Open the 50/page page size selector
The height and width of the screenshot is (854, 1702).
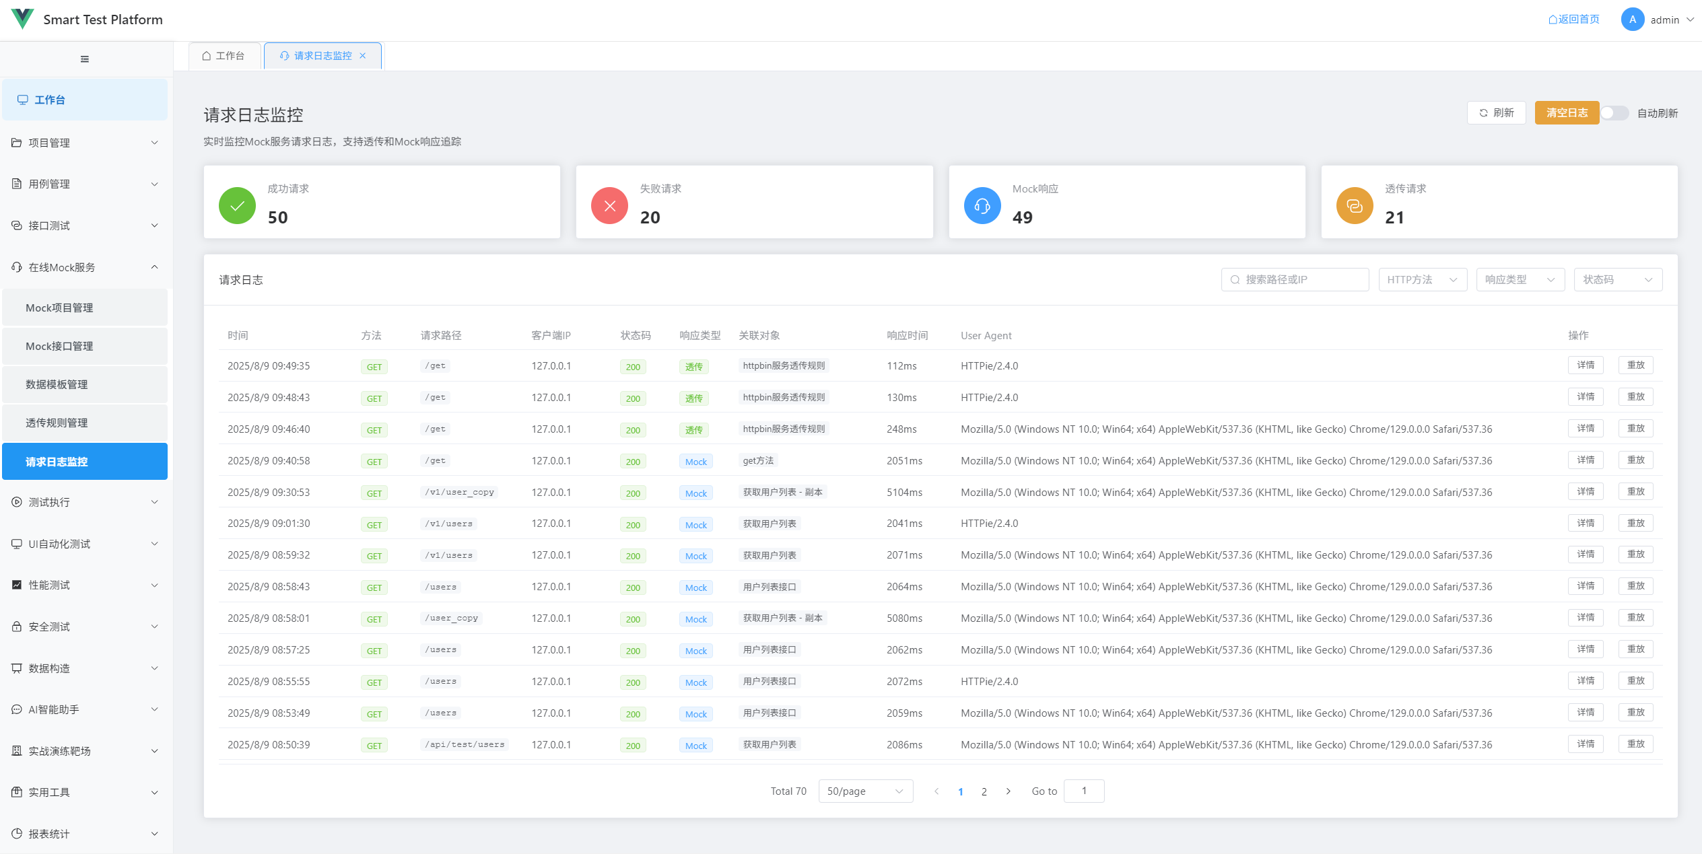click(865, 791)
